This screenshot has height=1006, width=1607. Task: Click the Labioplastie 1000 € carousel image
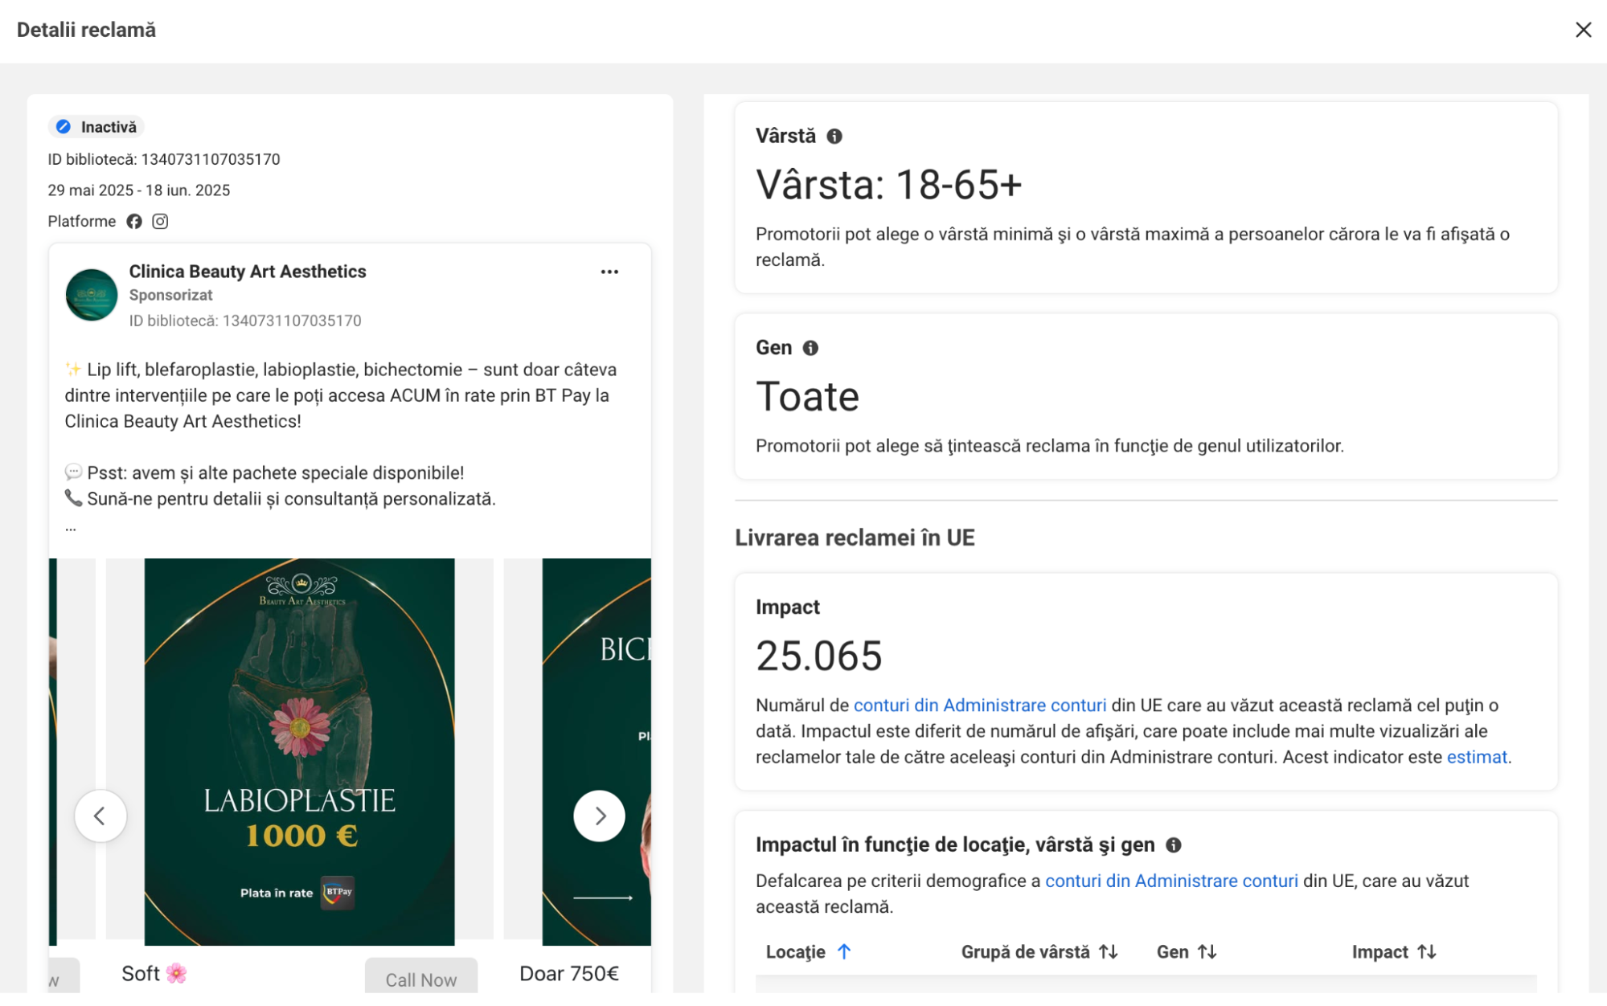pos(299,751)
